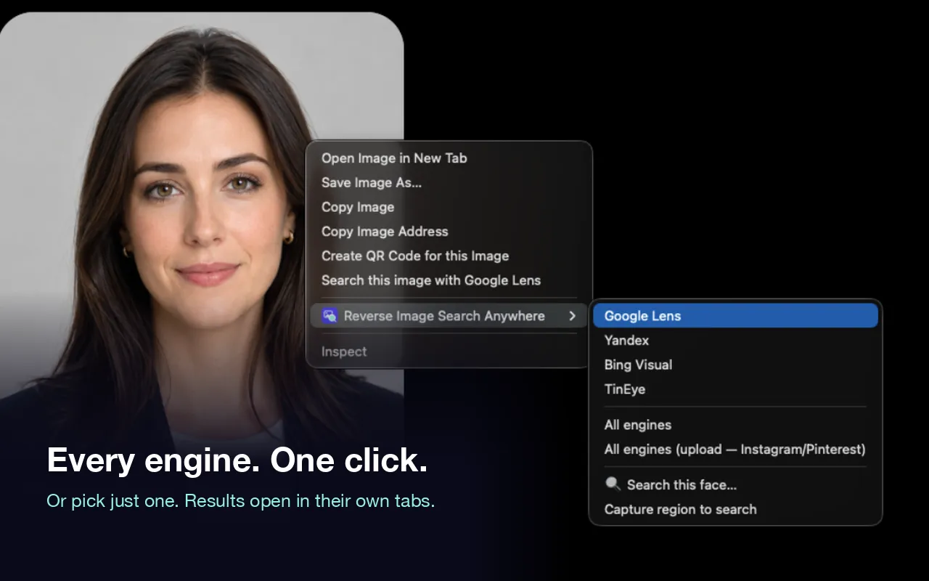This screenshot has width=929, height=581.
Task: Choose Capture region to search
Action: coord(680,509)
